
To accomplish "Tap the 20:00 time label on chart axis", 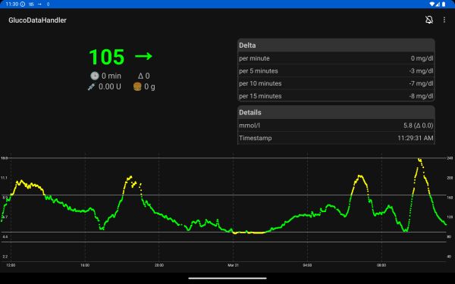I will coord(159,265).
